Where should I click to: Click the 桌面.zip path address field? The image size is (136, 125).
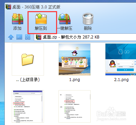tap(85, 37)
